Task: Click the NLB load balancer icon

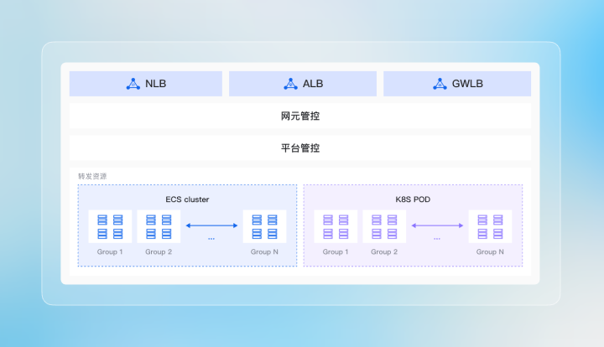Action: coord(133,84)
